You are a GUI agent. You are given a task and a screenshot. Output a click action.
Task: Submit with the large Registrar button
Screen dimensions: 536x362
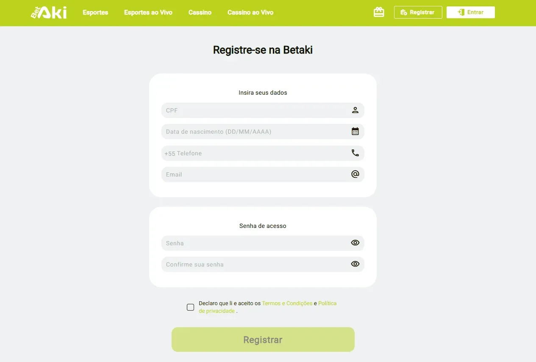tap(263, 340)
